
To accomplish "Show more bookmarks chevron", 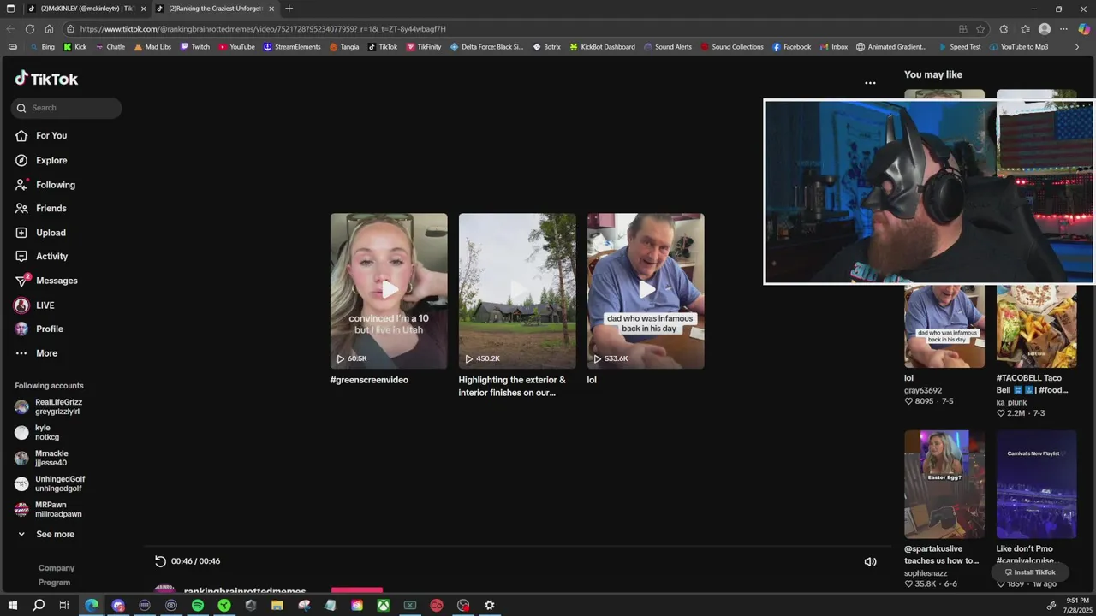I will [1077, 47].
